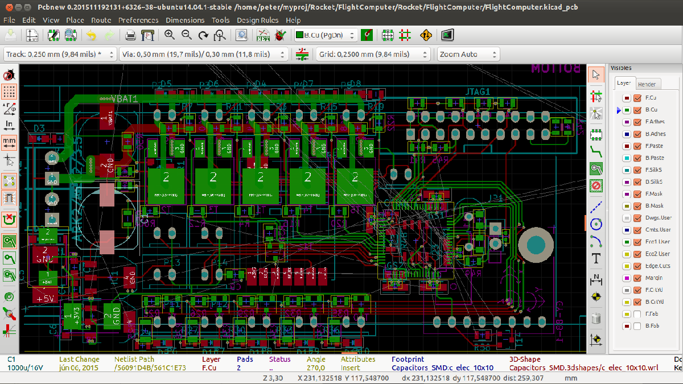This screenshot has height=384, width=683.
Task: Click the Delete Items trash icon
Action: (596, 318)
